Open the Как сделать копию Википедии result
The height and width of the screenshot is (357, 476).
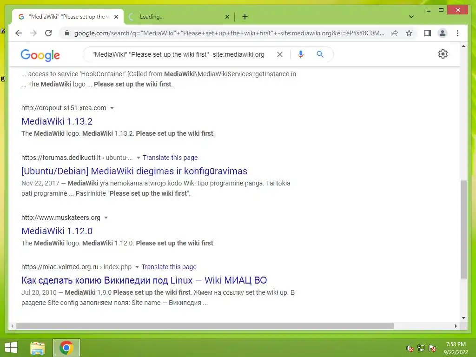pos(144,280)
